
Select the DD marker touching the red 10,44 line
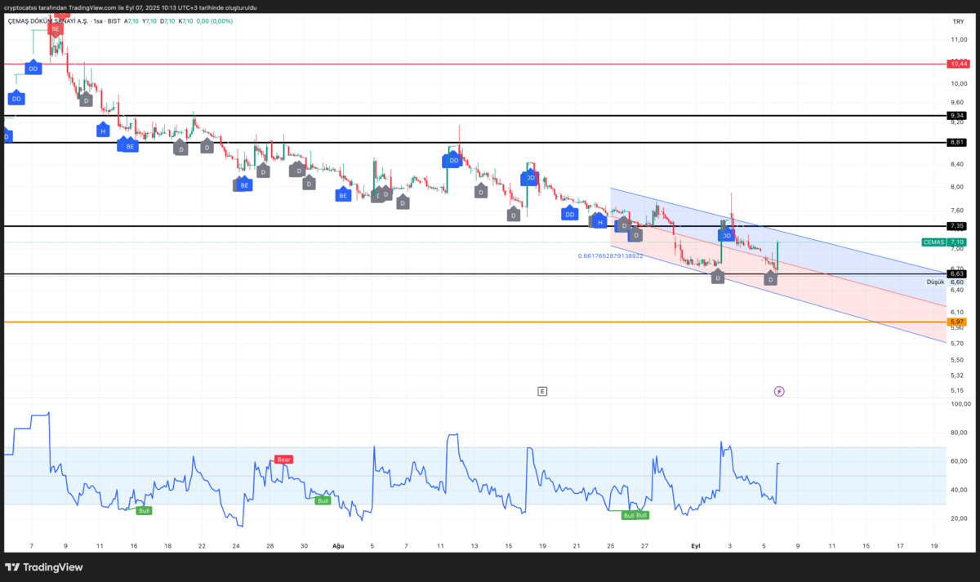click(33, 68)
